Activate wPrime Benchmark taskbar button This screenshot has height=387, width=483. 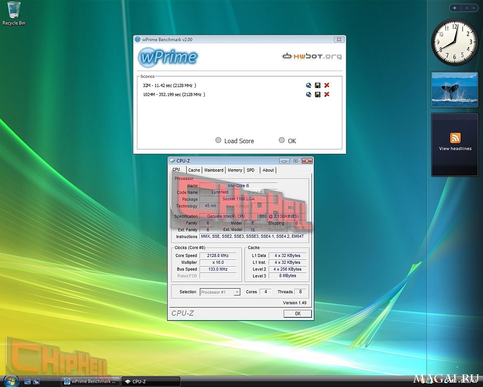pyautogui.click(x=90, y=382)
